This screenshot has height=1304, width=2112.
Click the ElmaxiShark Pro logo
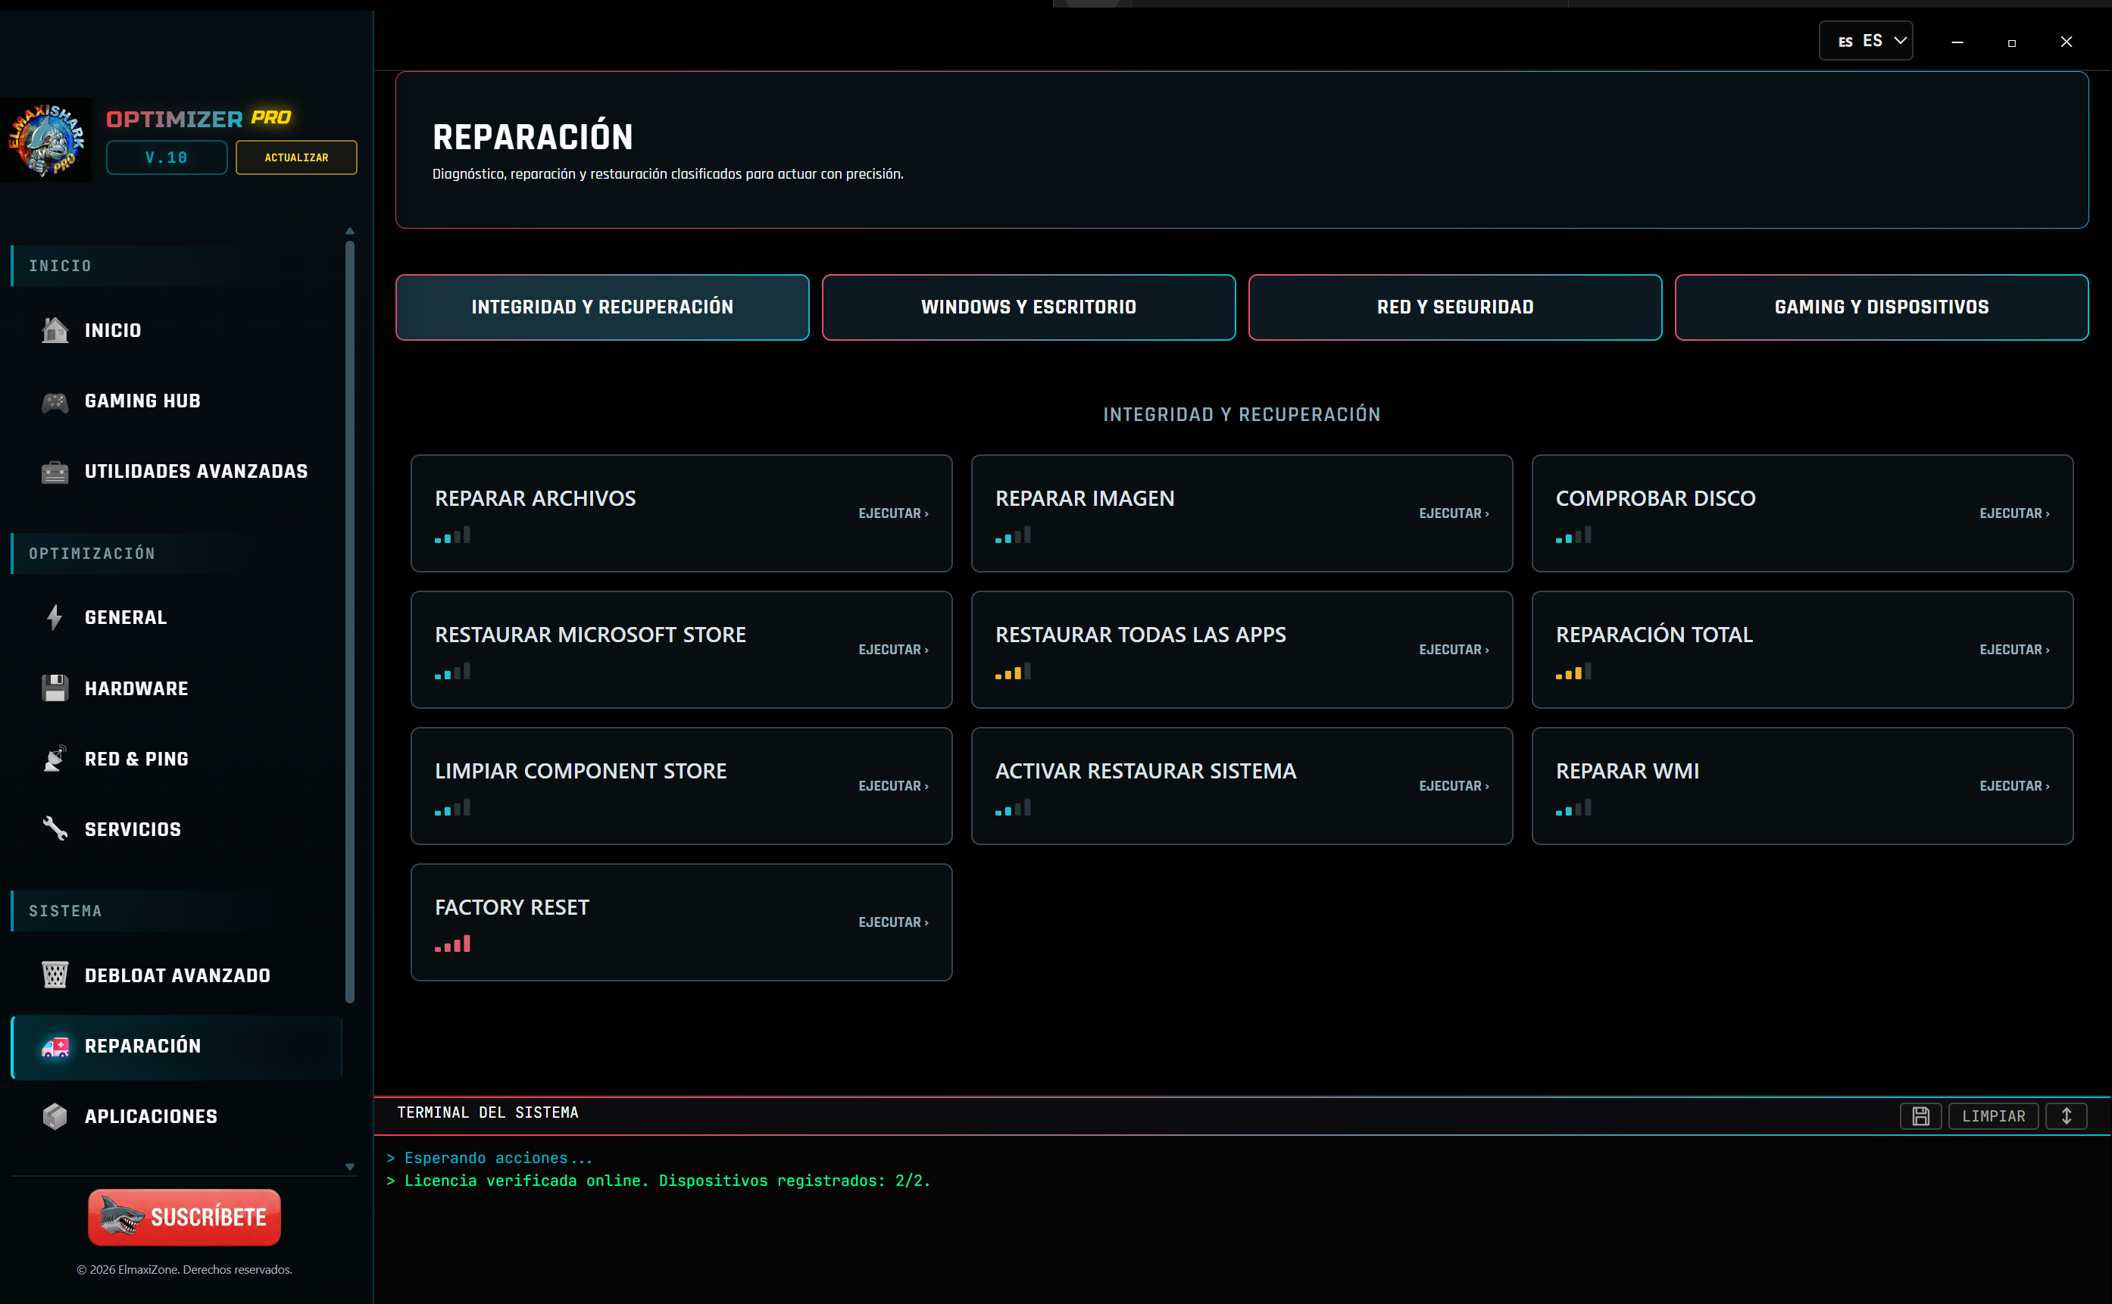point(47,139)
